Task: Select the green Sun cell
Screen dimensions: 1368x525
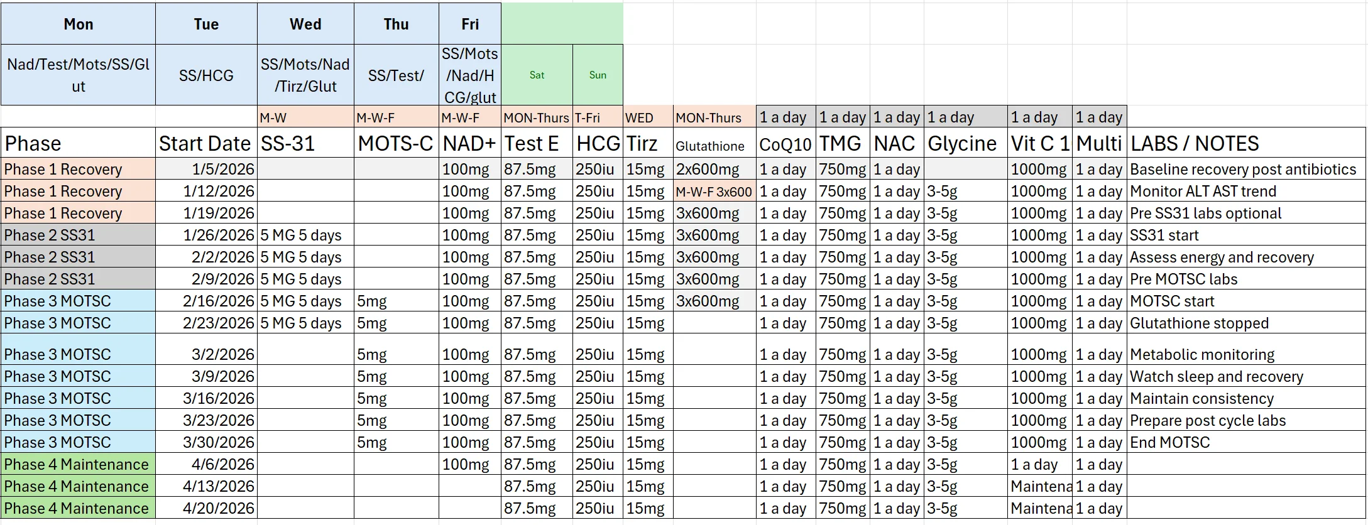Action: tap(598, 75)
